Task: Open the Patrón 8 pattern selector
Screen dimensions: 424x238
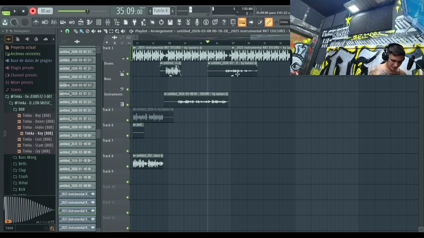Action: click(x=161, y=11)
